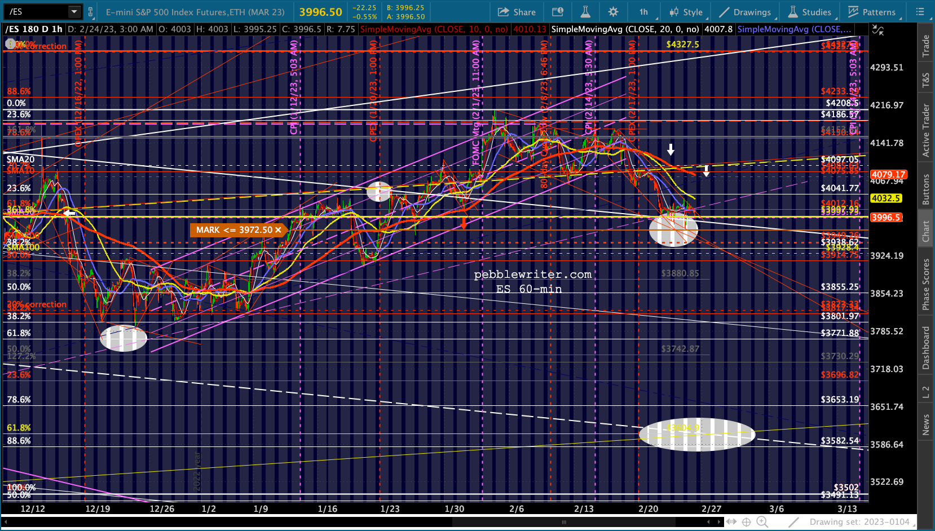Open the symbol dropdown arrow next to /ES

pos(74,12)
